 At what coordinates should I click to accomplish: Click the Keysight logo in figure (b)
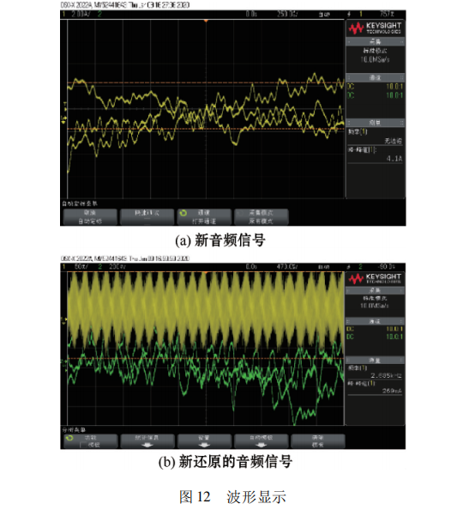pos(375,279)
